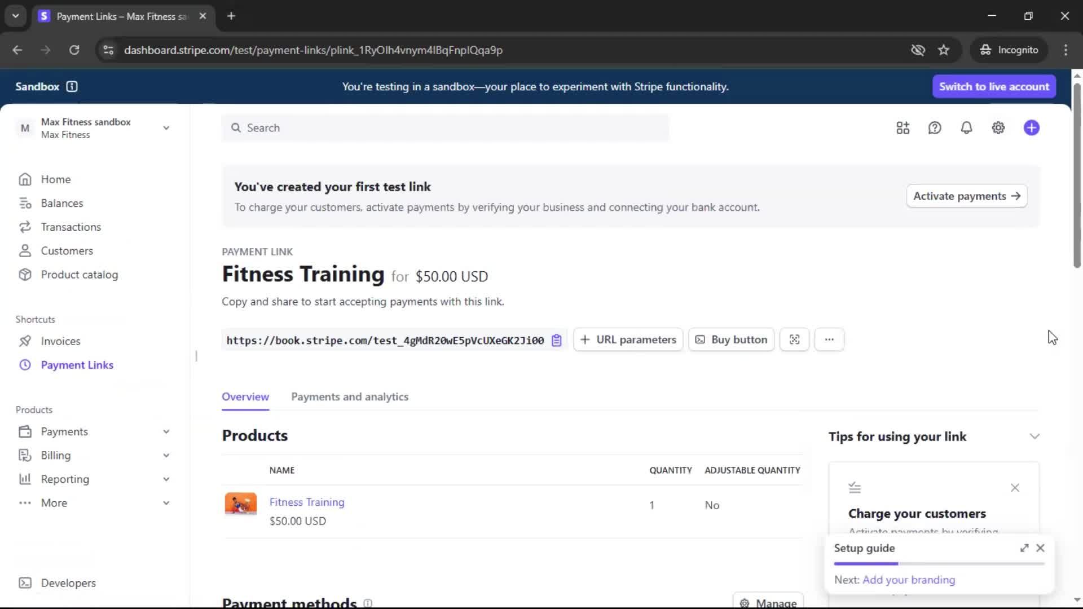Image resolution: width=1083 pixels, height=609 pixels.
Task: Expand the Setup guide panel
Action: click(x=1024, y=548)
